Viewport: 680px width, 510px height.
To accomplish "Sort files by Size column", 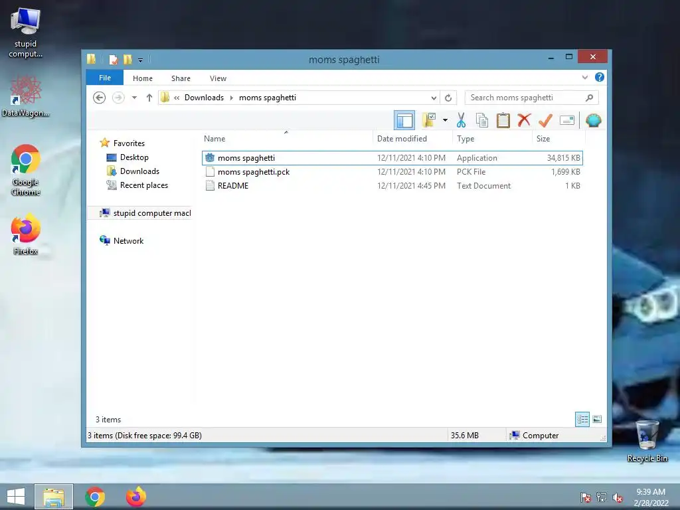I will tap(558, 139).
